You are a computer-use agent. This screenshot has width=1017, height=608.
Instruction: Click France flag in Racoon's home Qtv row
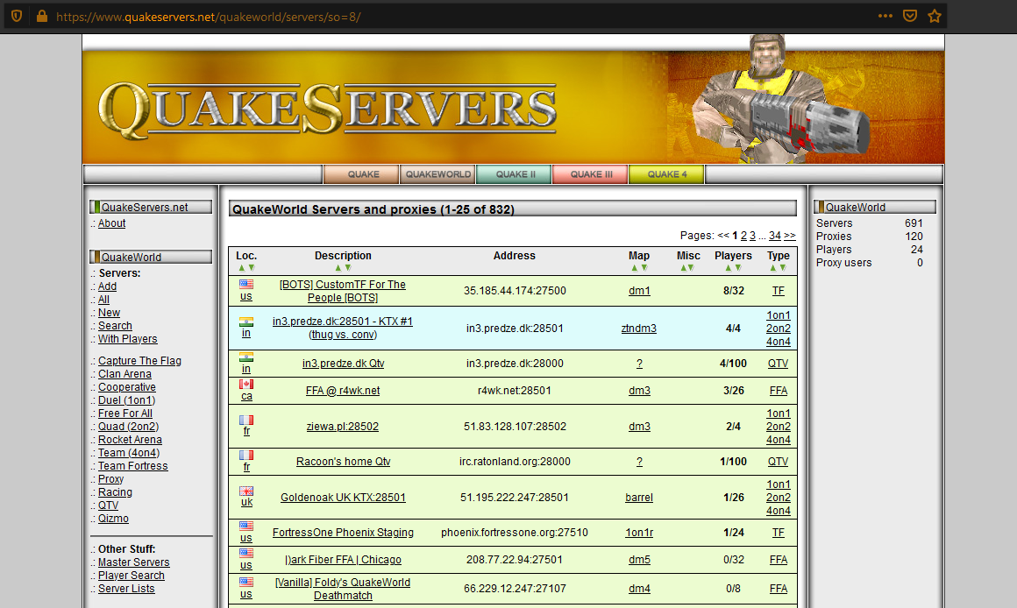[x=246, y=455]
